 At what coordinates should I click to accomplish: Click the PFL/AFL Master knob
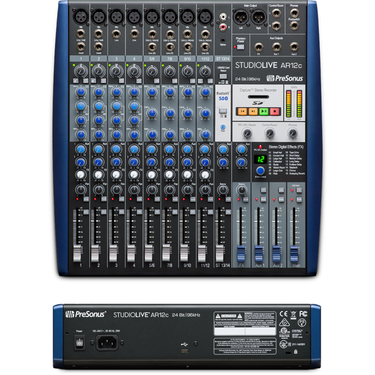(247, 133)
